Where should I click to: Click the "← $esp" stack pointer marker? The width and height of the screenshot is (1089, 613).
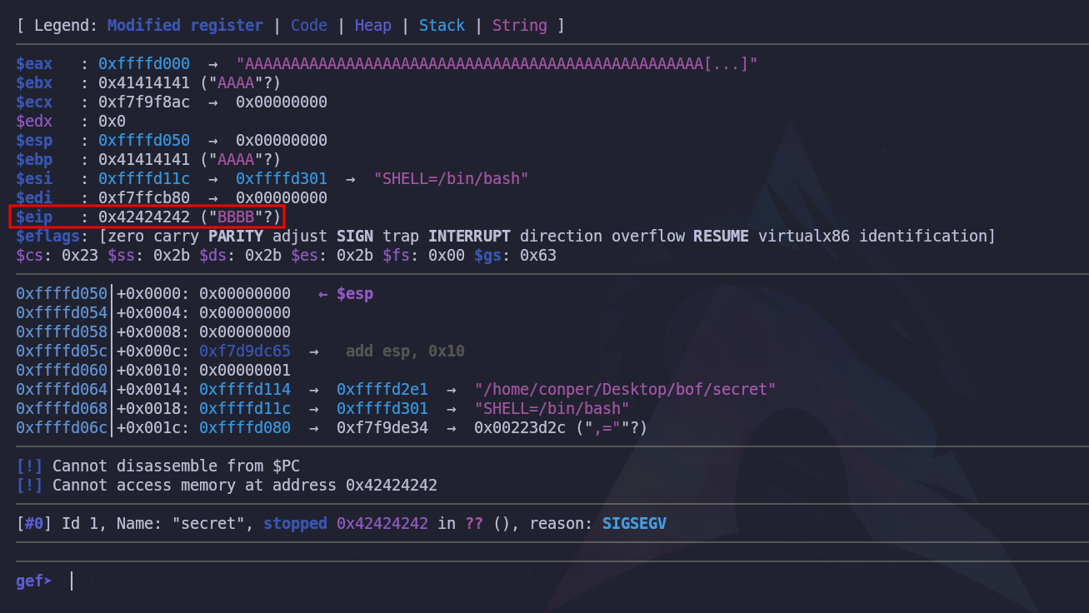pos(346,294)
